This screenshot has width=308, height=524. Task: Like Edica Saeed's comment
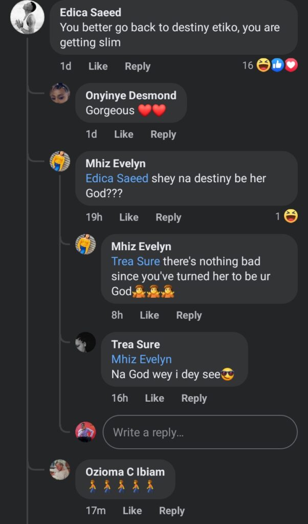98,67
